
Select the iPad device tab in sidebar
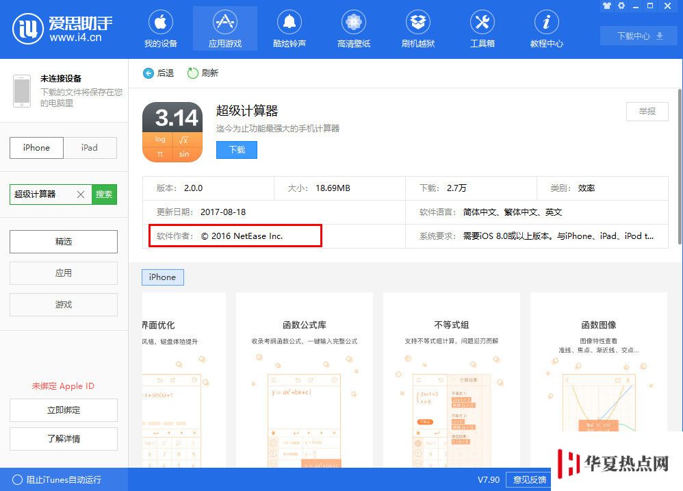(90, 148)
